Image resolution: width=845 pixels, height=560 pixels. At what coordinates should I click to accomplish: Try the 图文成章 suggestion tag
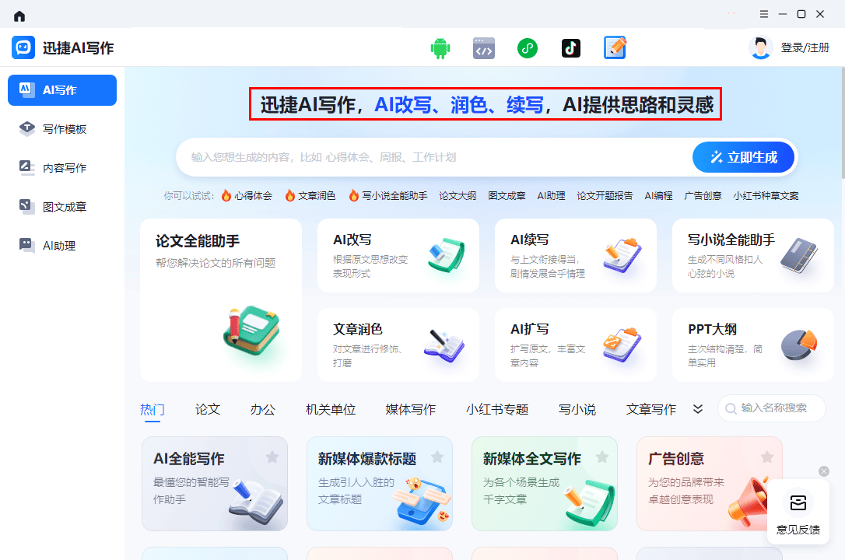[507, 195]
